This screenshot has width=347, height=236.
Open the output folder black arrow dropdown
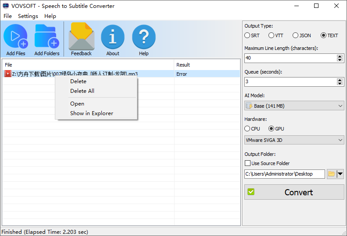pyautogui.click(x=340, y=174)
